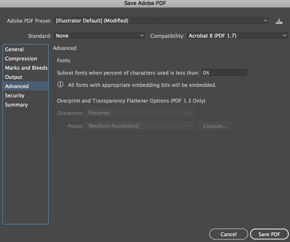The image size is (290, 242).
Task: Click the font embedding info message text
Action: click(x=142, y=85)
